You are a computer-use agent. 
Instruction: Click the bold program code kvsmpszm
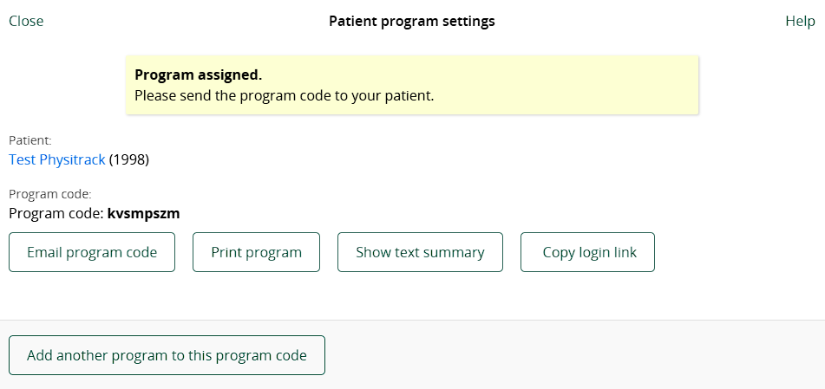(x=143, y=212)
